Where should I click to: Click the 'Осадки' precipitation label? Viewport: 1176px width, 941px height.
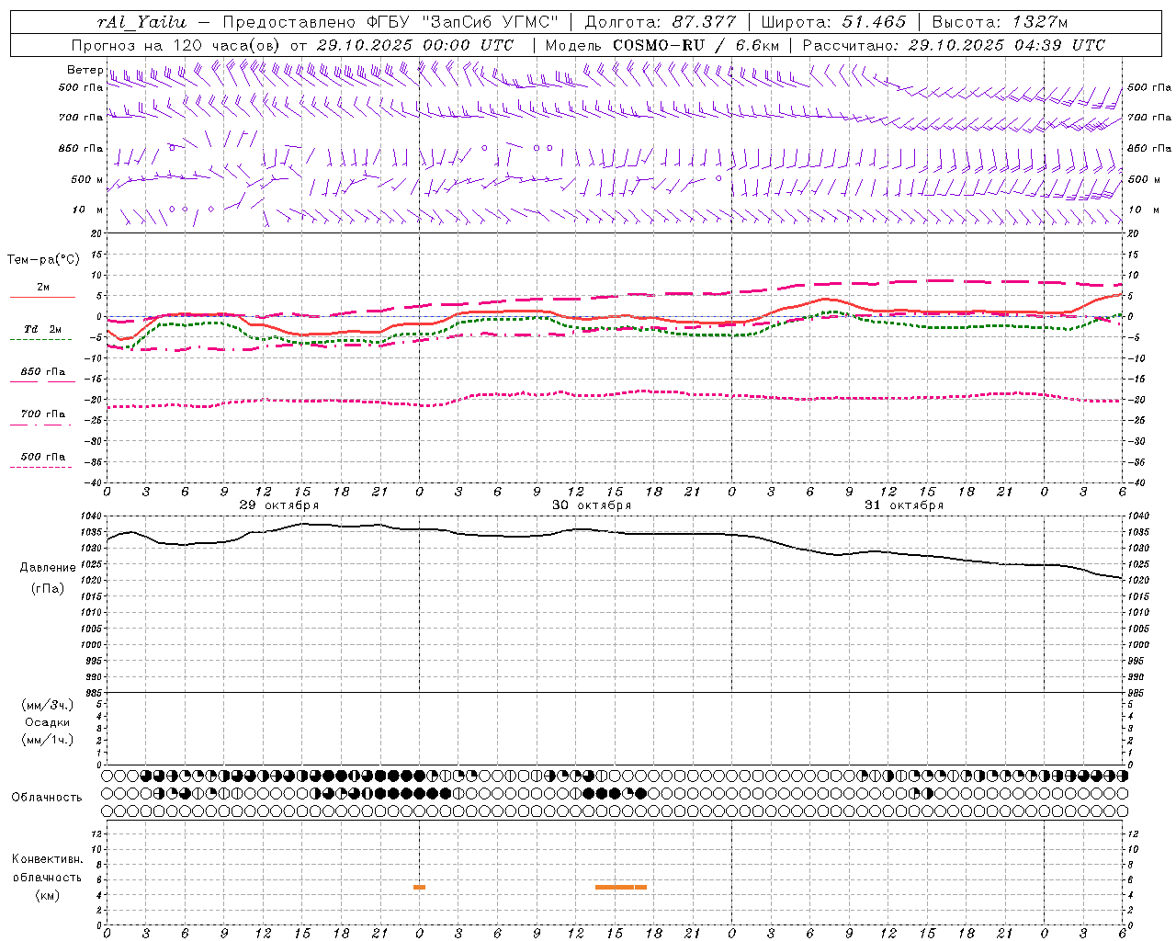pos(48,722)
